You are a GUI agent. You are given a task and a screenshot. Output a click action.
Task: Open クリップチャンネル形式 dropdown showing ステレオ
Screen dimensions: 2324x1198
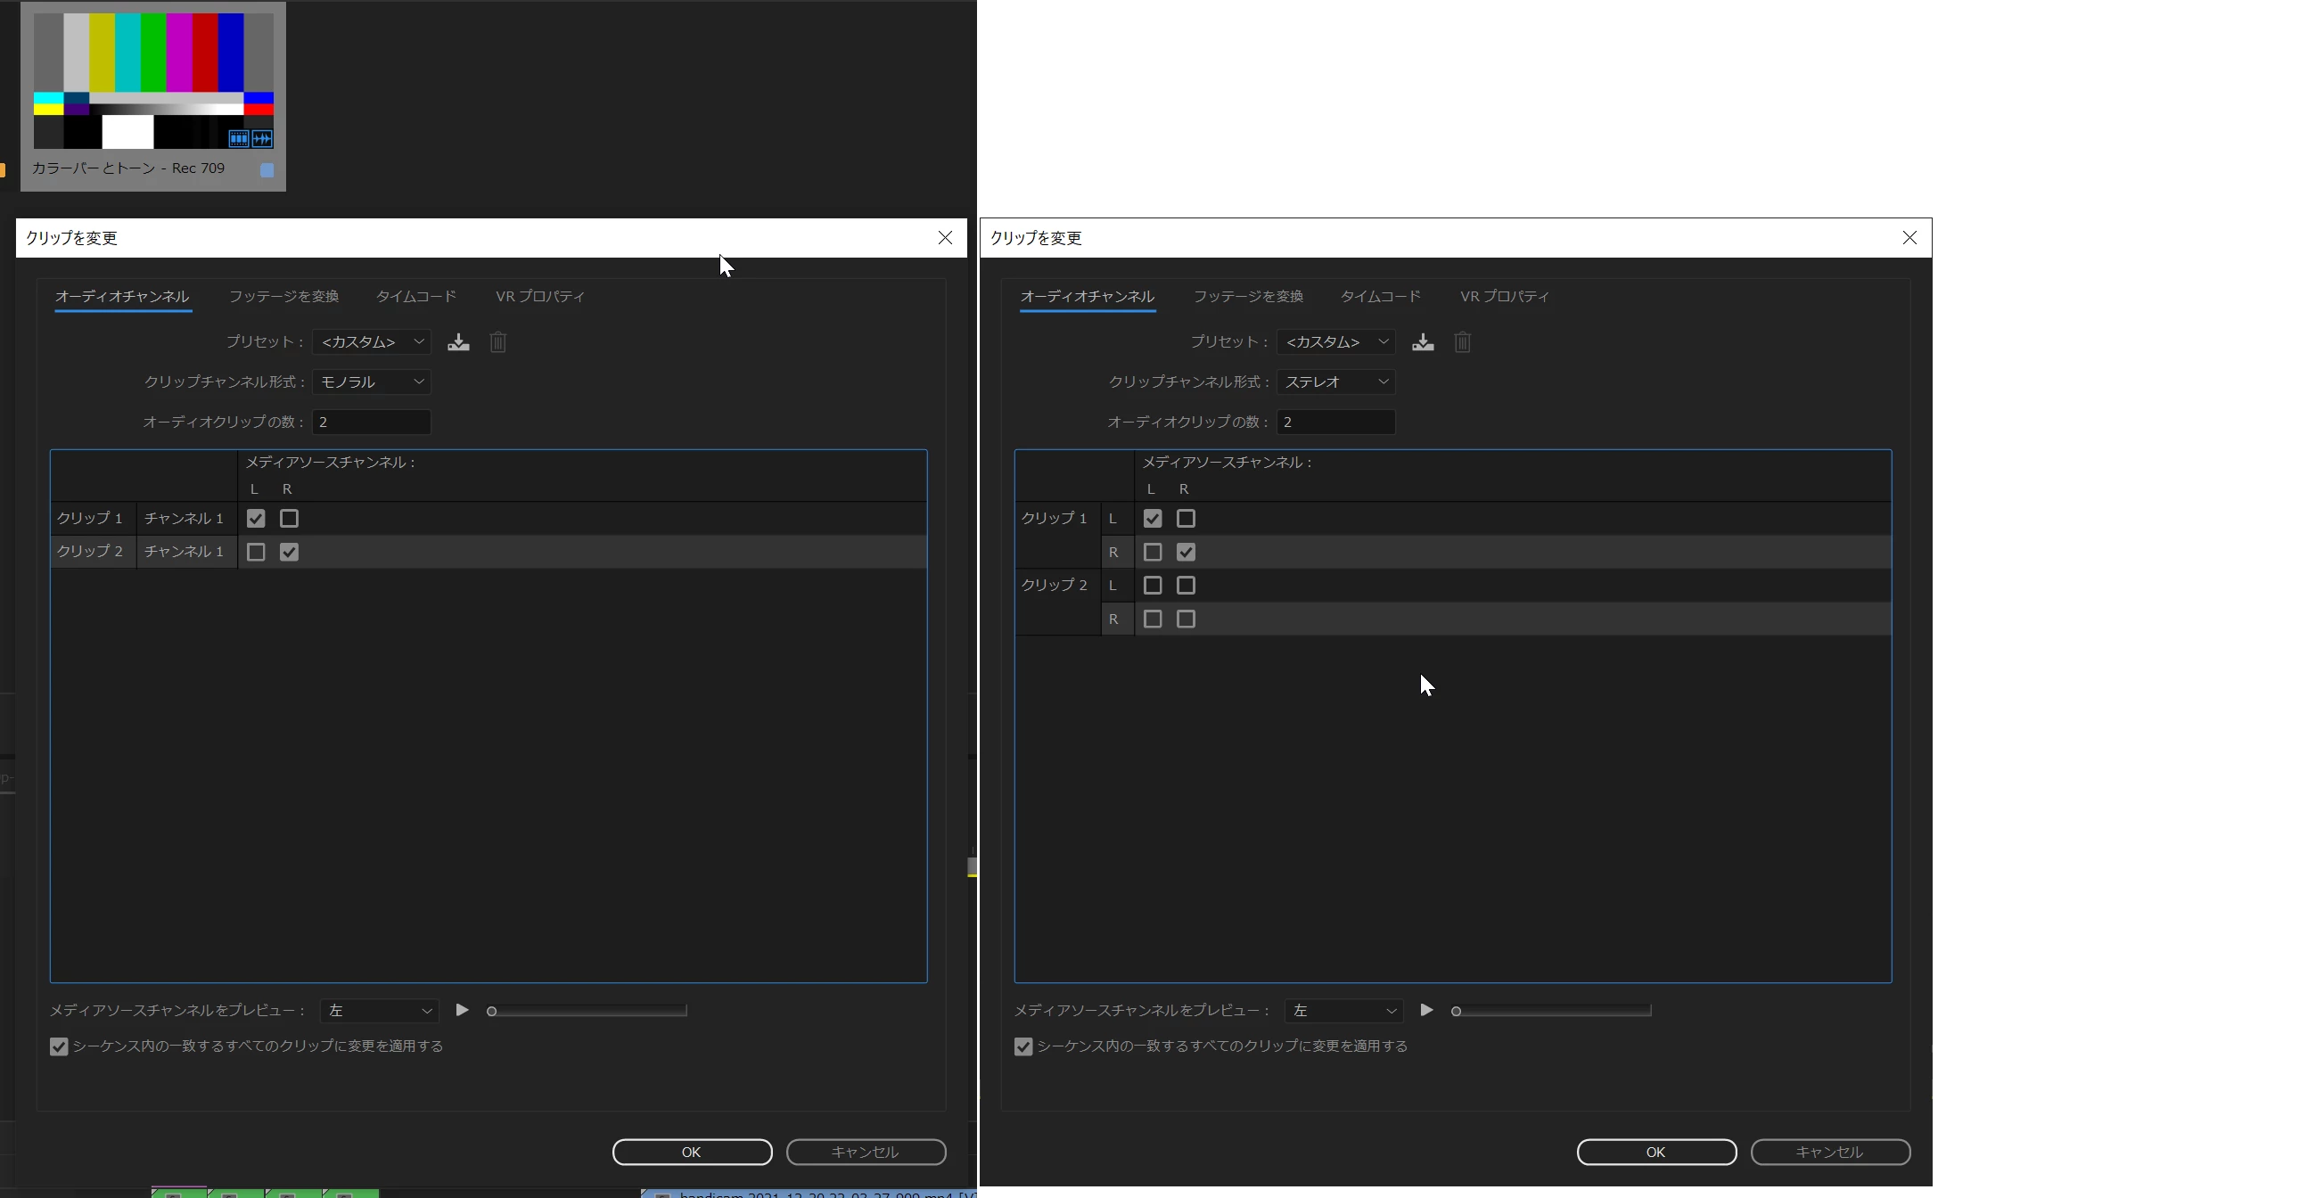click(x=1336, y=382)
